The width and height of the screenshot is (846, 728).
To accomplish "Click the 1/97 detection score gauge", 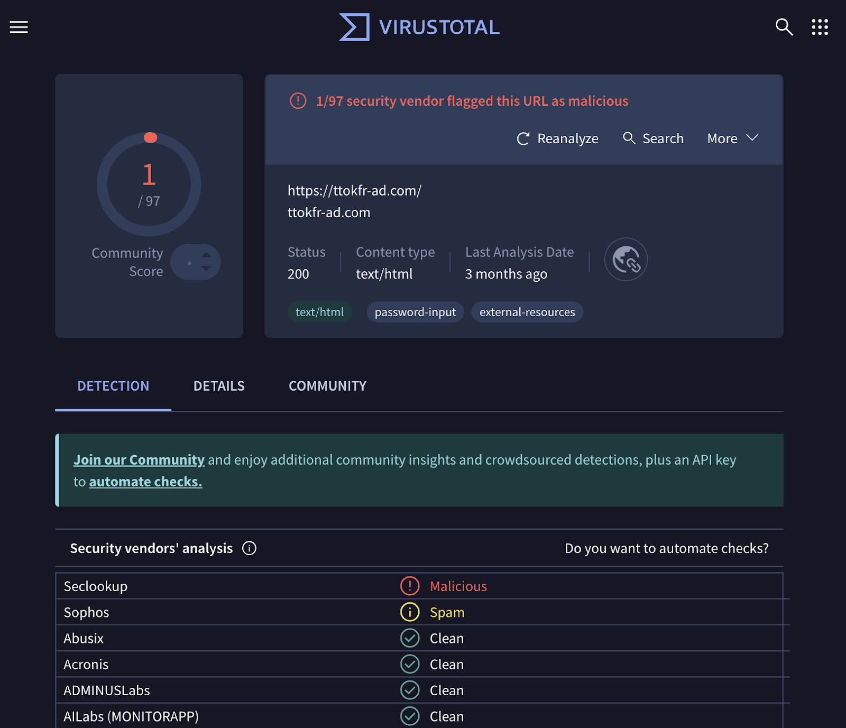I will pyautogui.click(x=149, y=185).
